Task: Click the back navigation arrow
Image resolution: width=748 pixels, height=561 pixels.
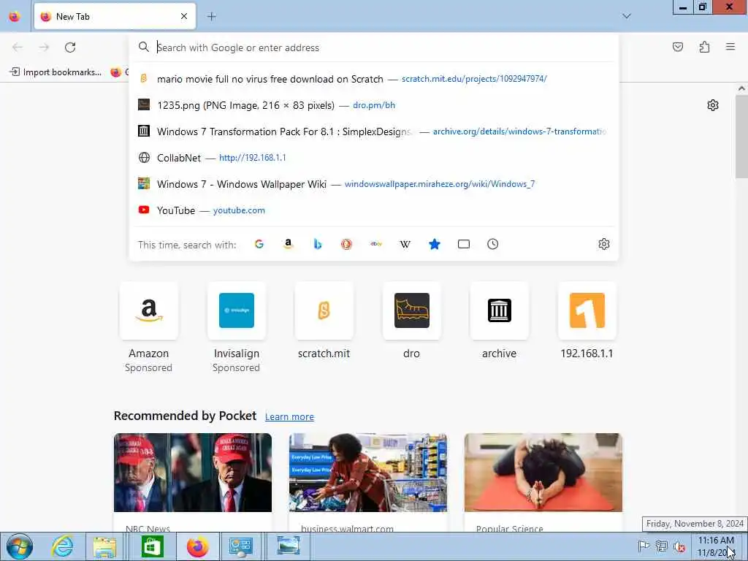Action: 18,47
